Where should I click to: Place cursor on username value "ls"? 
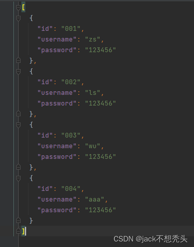[x=93, y=93]
